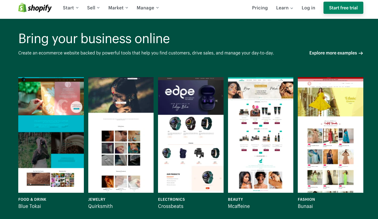Click the Blue Tokai store name
Image resolution: width=378 pixels, height=219 pixels.
point(30,206)
